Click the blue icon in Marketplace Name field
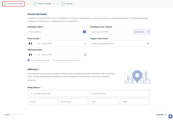The image size is (173, 120). (84, 32)
